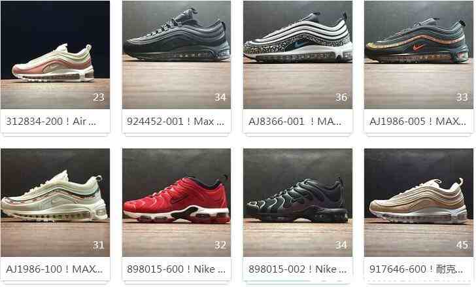Click the 924452-001 Max album title
The width and height of the screenshot is (476, 287).
pyautogui.click(x=175, y=122)
